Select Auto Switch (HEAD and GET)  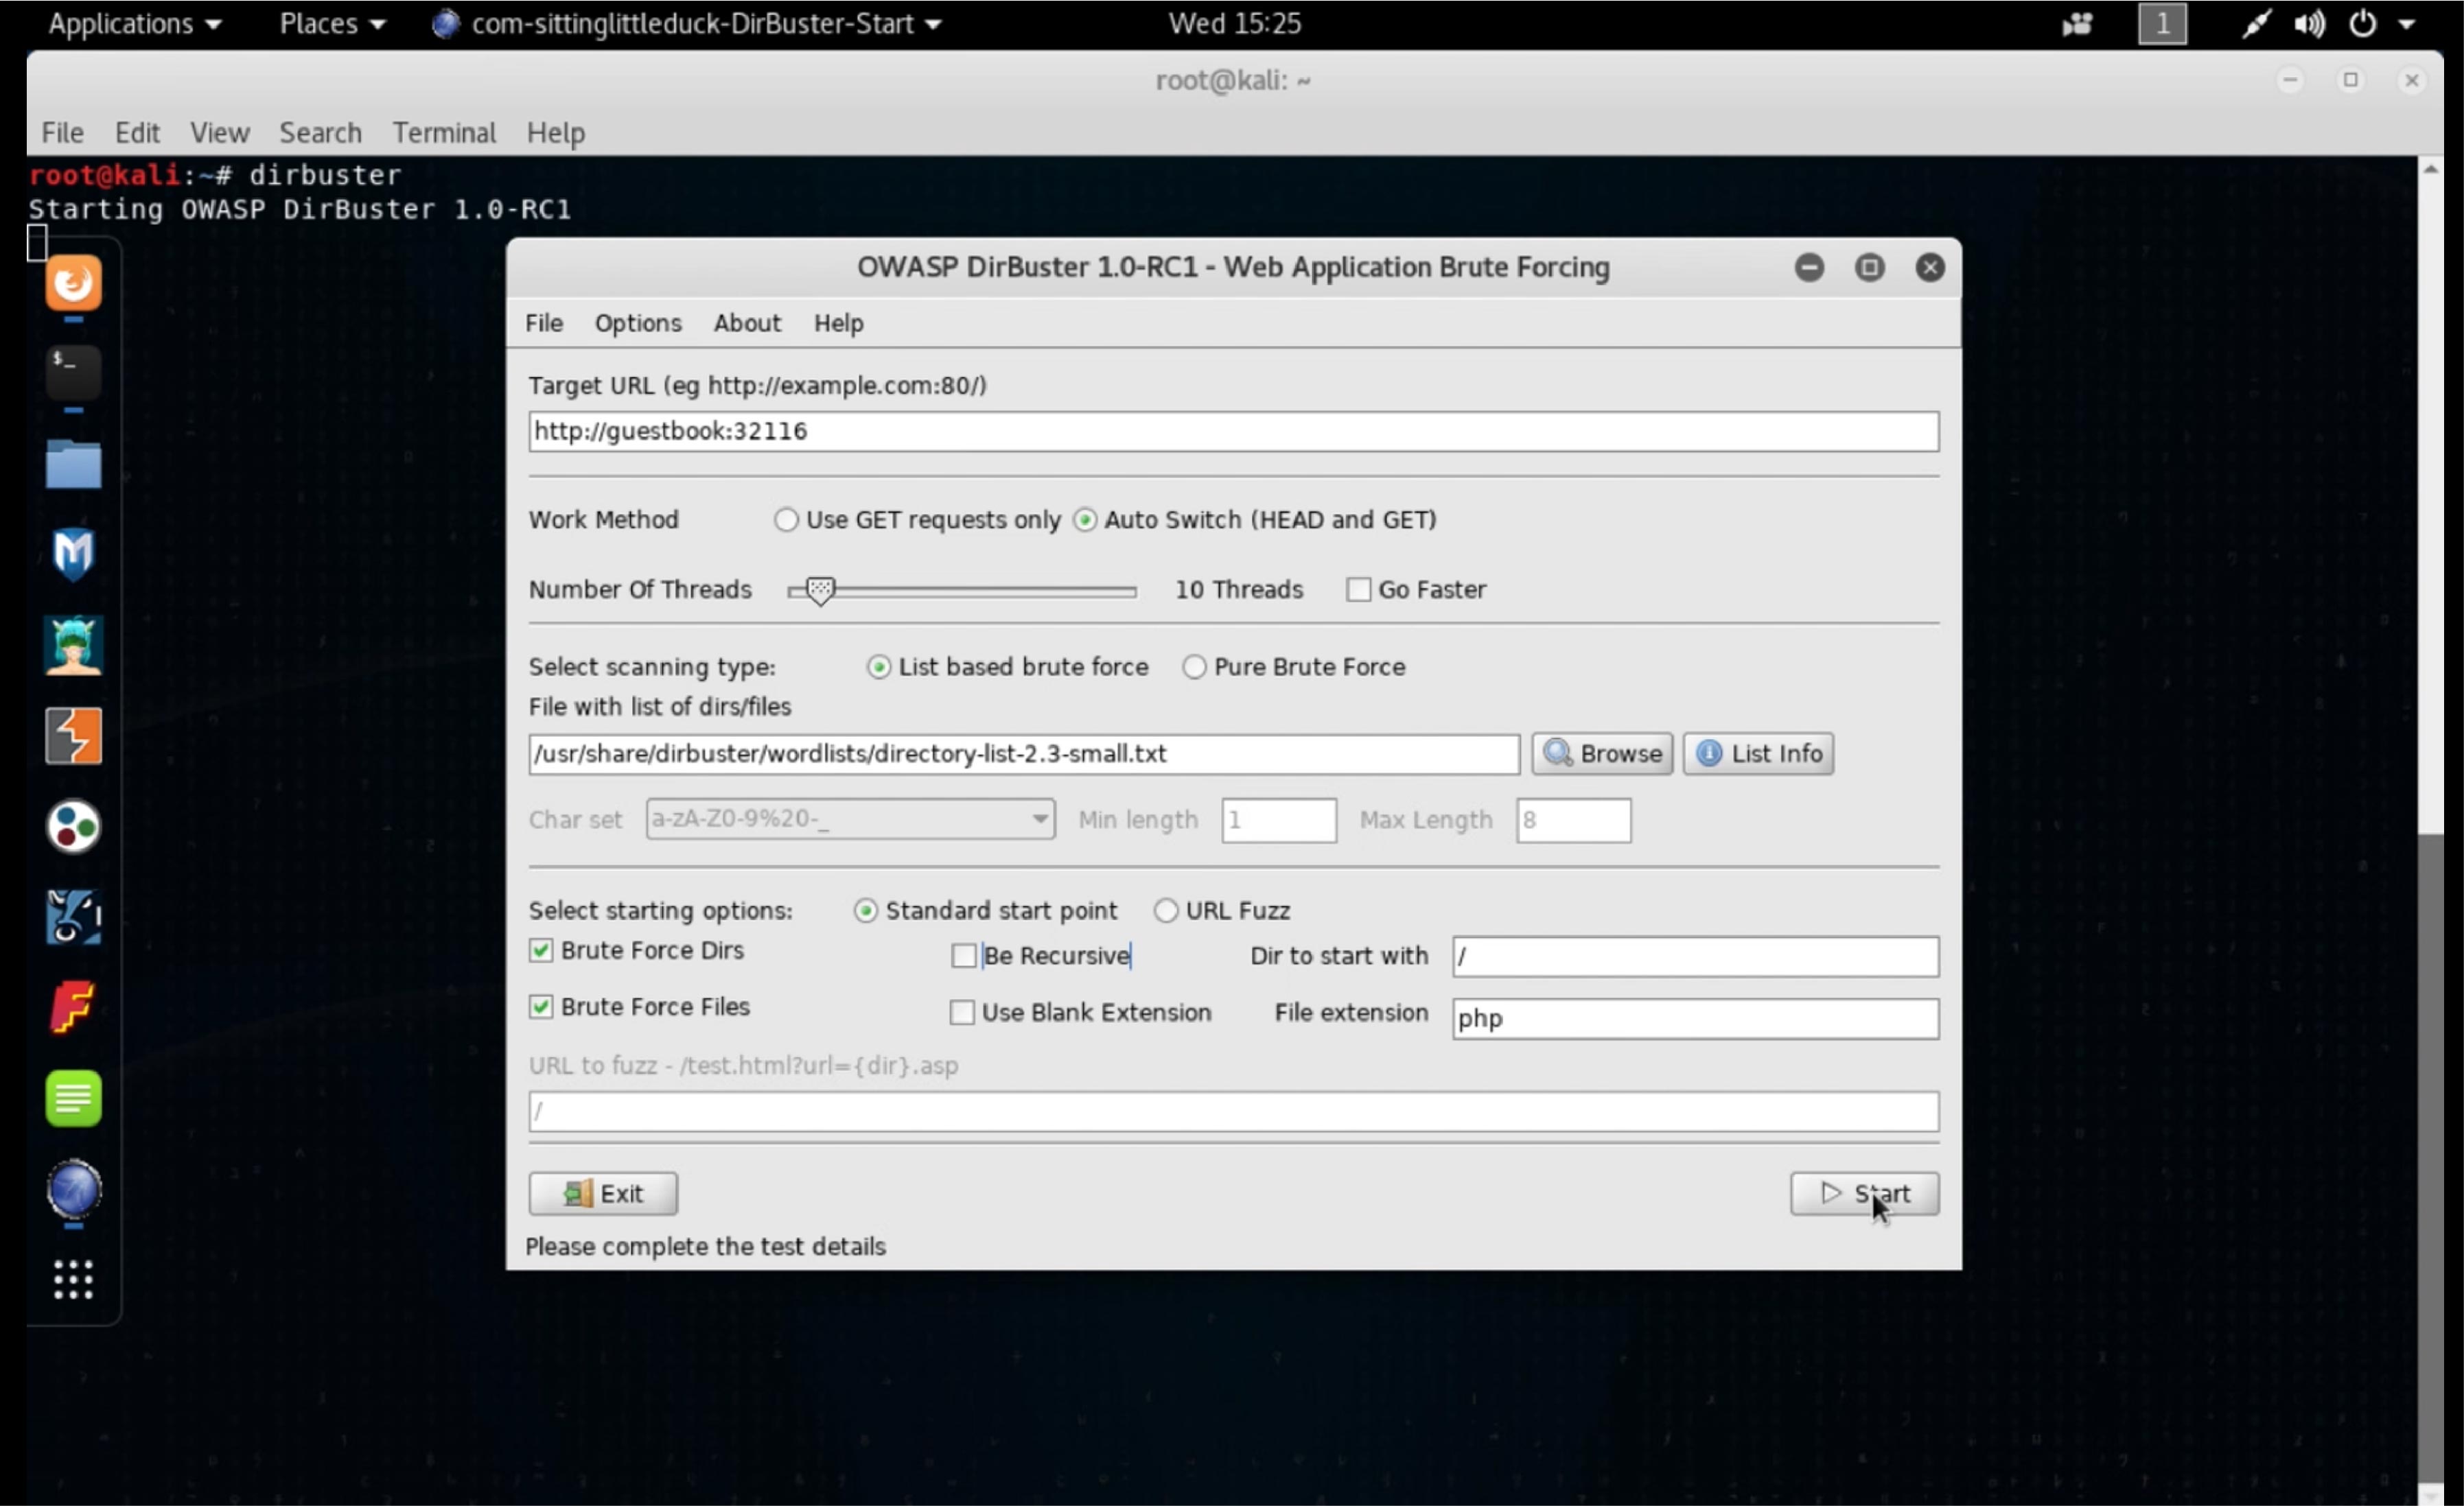coord(1254,519)
